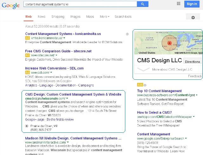Screen dimensions: 203x155
Task: Open the settings gear menu
Action: coord(193,17)
